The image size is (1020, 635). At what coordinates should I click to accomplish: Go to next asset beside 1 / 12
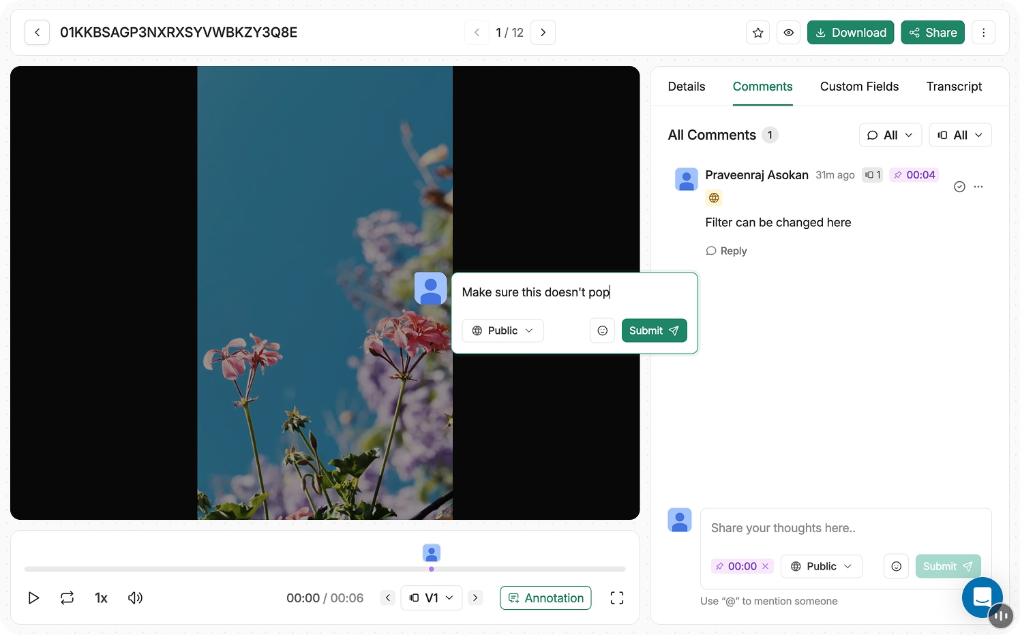pyautogui.click(x=543, y=33)
